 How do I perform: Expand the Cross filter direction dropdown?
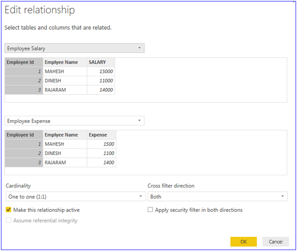[218, 196]
